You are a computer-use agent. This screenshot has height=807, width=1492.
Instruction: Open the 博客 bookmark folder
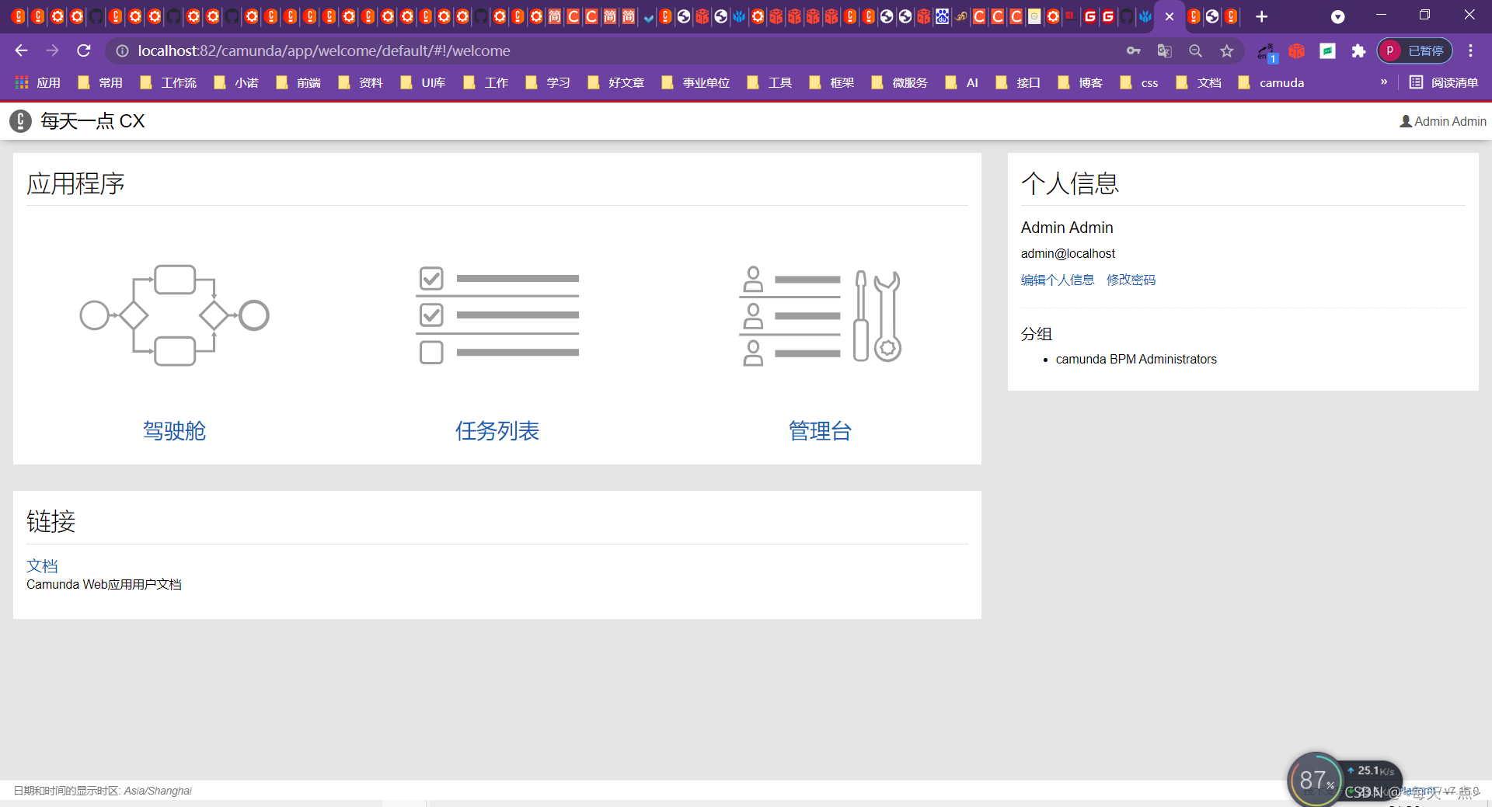click(1080, 82)
